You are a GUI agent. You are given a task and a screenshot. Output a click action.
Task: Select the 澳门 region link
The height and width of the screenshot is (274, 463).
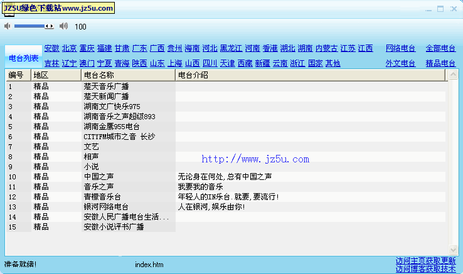coord(87,63)
